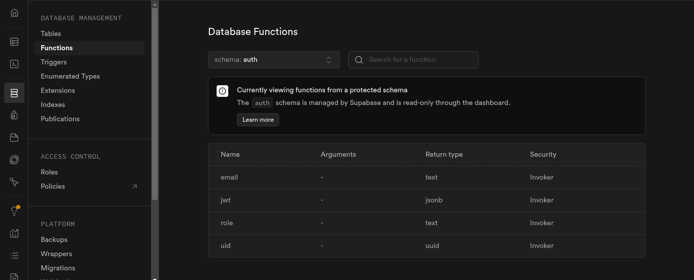
Task: Click the uuid return type cell
Action: pos(433,246)
